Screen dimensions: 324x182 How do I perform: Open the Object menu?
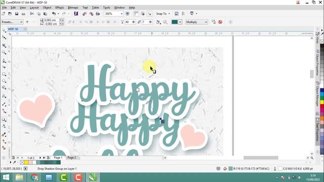(x=47, y=8)
